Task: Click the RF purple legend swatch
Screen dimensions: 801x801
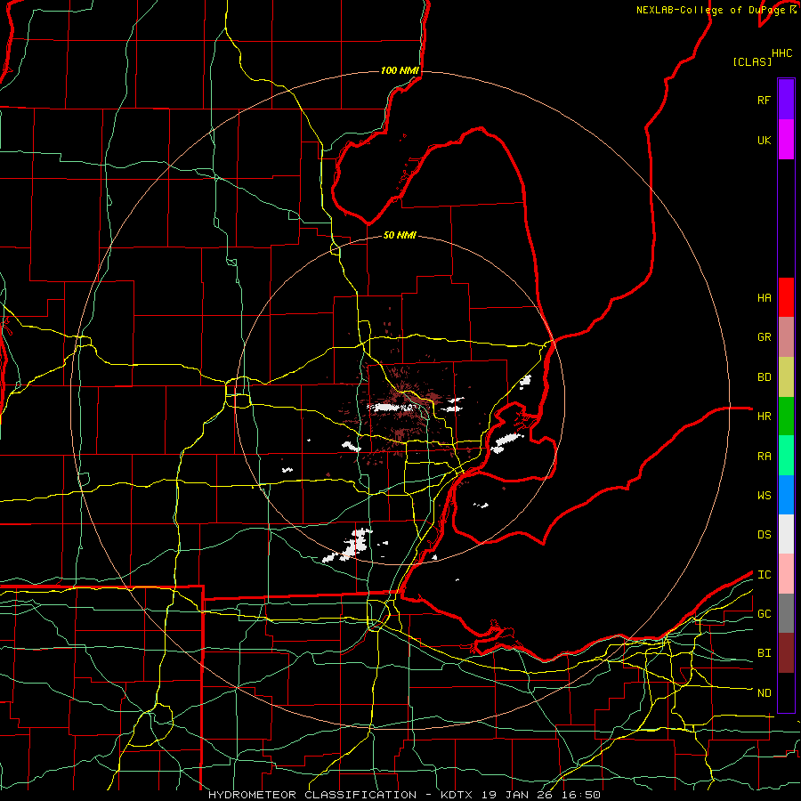Action: click(786, 100)
